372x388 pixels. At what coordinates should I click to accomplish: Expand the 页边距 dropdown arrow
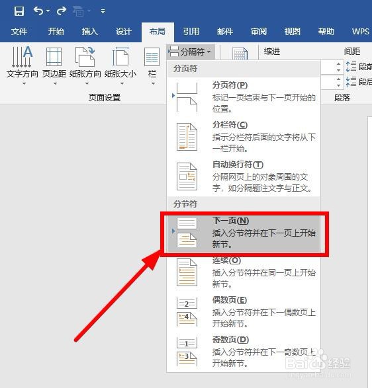(55, 84)
